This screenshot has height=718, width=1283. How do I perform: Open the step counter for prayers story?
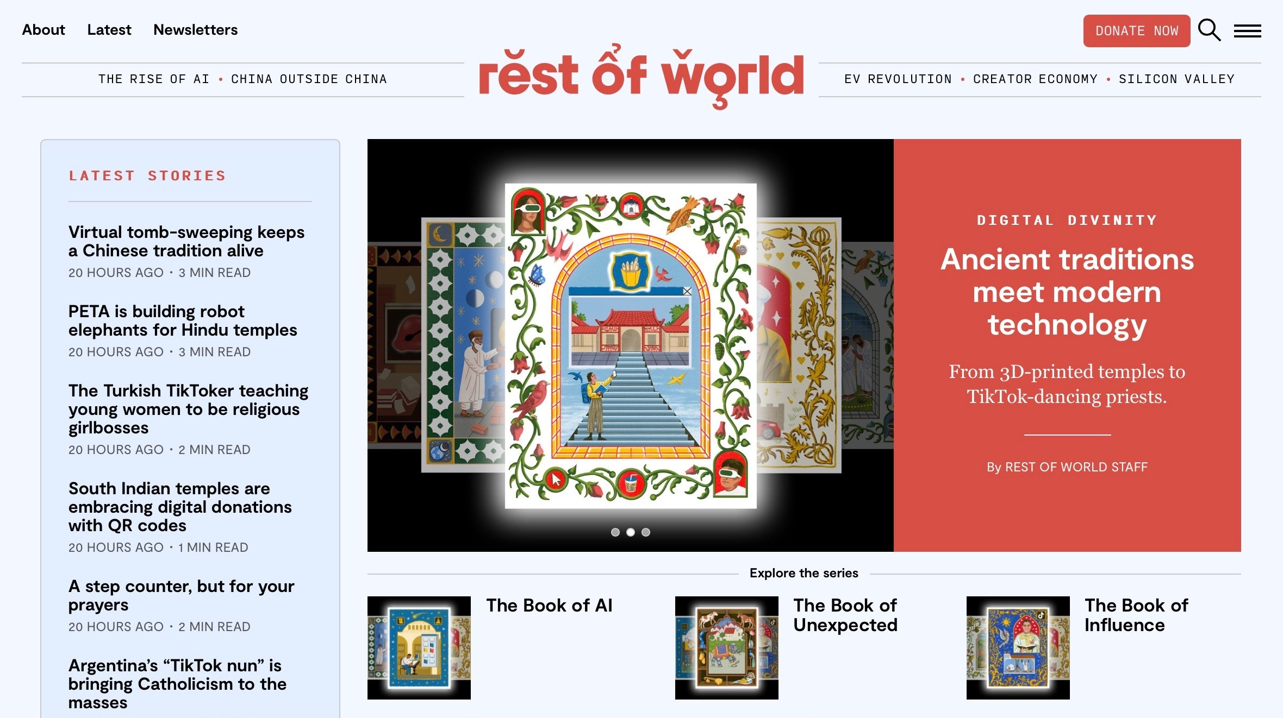181,595
